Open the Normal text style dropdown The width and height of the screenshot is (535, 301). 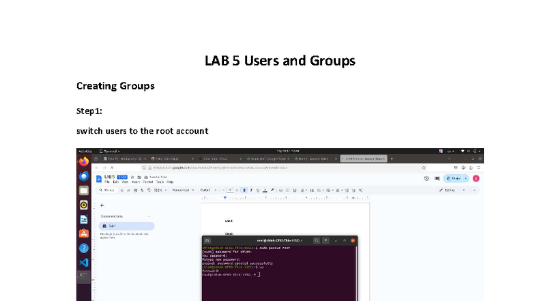coord(183,190)
